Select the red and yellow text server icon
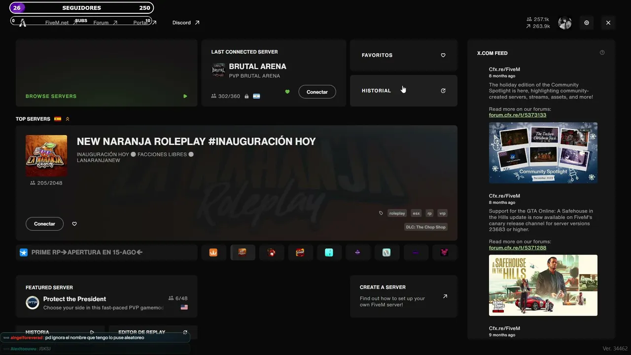This screenshot has height=355, width=631. click(x=300, y=252)
